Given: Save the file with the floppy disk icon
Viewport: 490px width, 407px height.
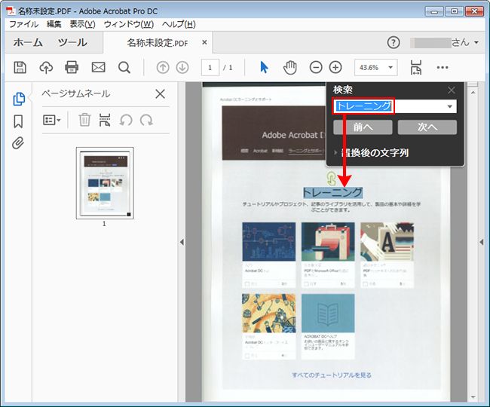Looking at the screenshot, I should pos(20,67).
